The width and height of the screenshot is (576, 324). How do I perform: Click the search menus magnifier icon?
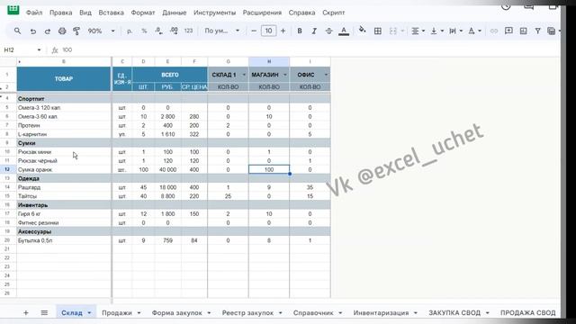pyautogui.click(x=17, y=31)
